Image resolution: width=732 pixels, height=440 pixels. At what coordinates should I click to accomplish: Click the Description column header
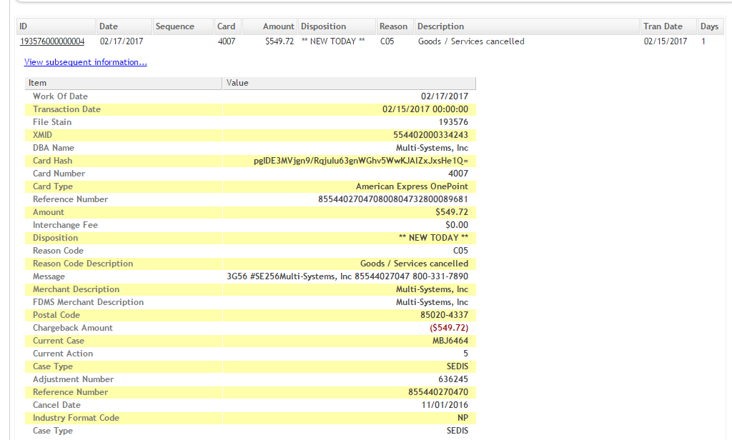[x=440, y=26]
